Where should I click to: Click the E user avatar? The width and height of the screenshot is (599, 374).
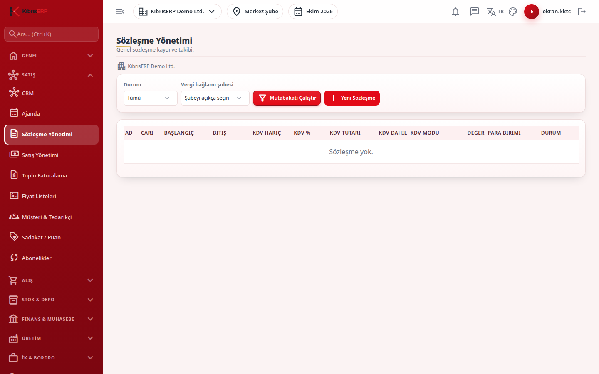coord(532,12)
